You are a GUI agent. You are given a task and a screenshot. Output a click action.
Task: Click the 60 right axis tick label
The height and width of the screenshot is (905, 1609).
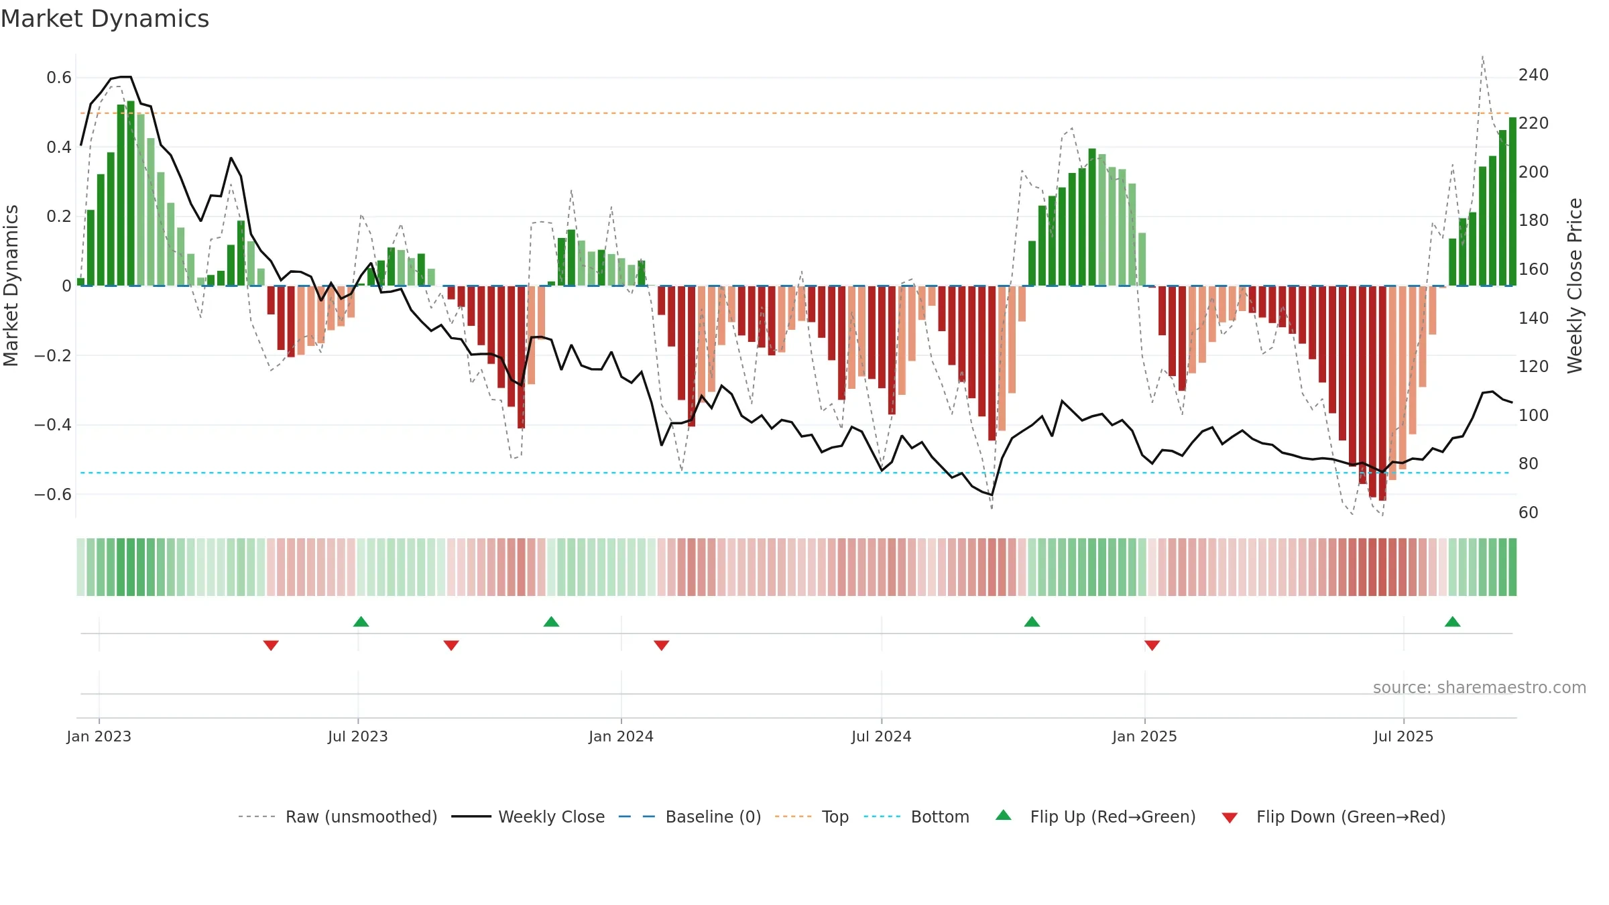1529,513
